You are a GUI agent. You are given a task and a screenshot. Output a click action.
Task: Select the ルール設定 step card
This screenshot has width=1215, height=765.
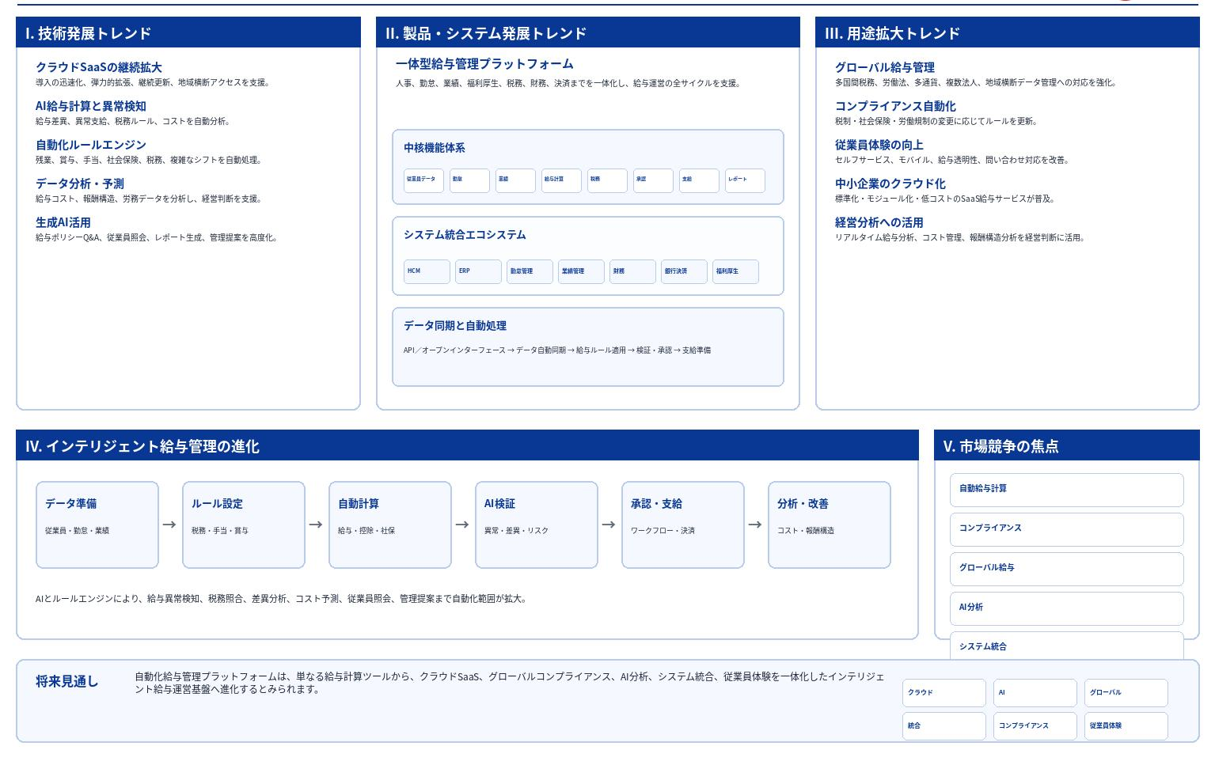pyautogui.click(x=244, y=525)
